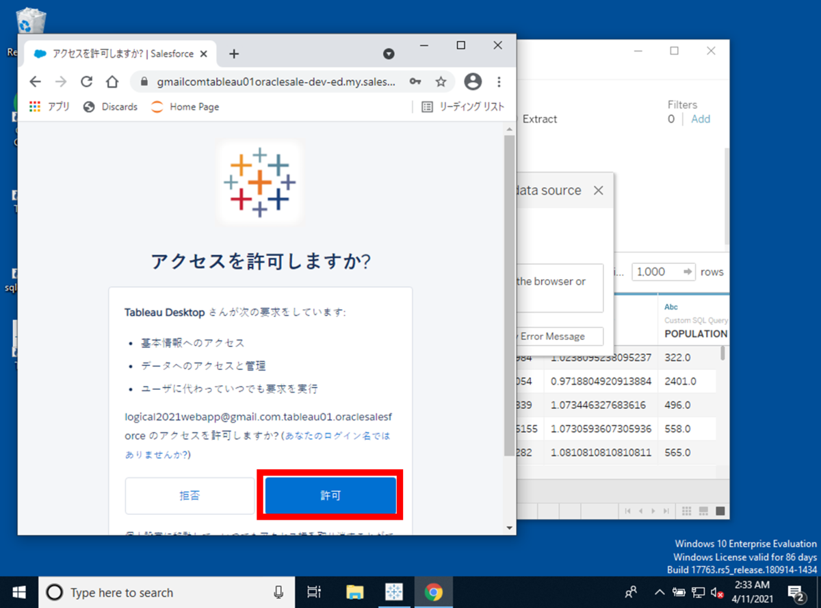Select the アクセスを許可しますか? Salesforce tab
Image resolution: width=821 pixels, height=608 pixels.
121,53
